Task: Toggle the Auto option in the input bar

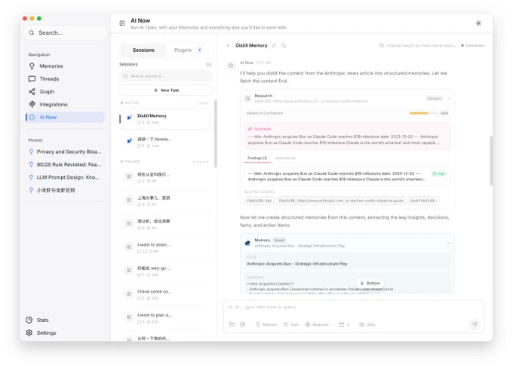Action: (x=367, y=324)
